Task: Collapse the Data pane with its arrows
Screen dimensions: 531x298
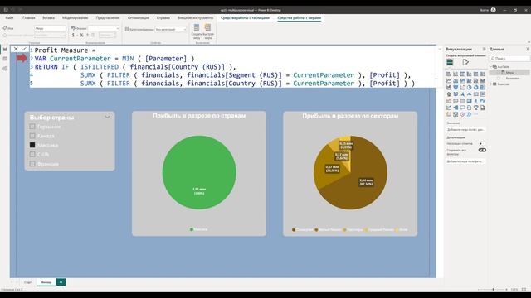Action: click(x=528, y=49)
